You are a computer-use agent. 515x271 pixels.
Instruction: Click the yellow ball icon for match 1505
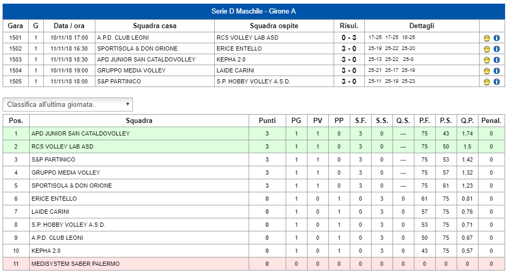[x=487, y=82]
